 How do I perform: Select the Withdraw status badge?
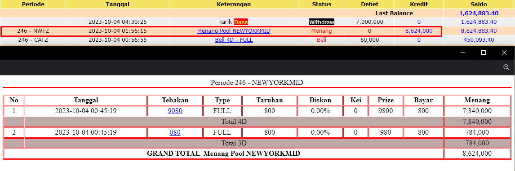tap(322, 22)
